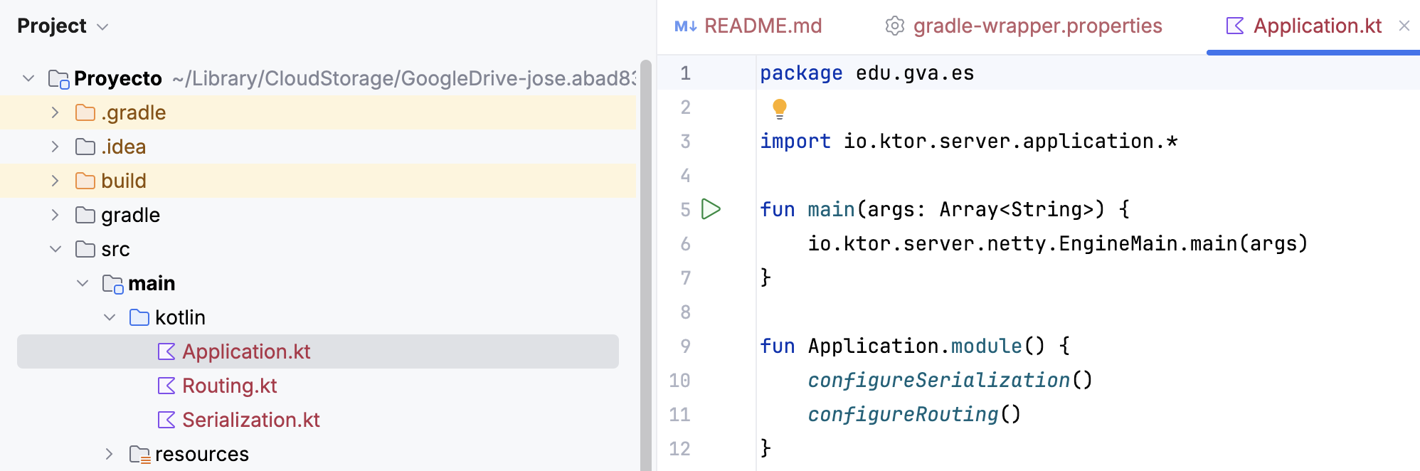Switch to the gradle-wrapper.properties tab
This screenshot has height=471, width=1420.
[1023, 26]
